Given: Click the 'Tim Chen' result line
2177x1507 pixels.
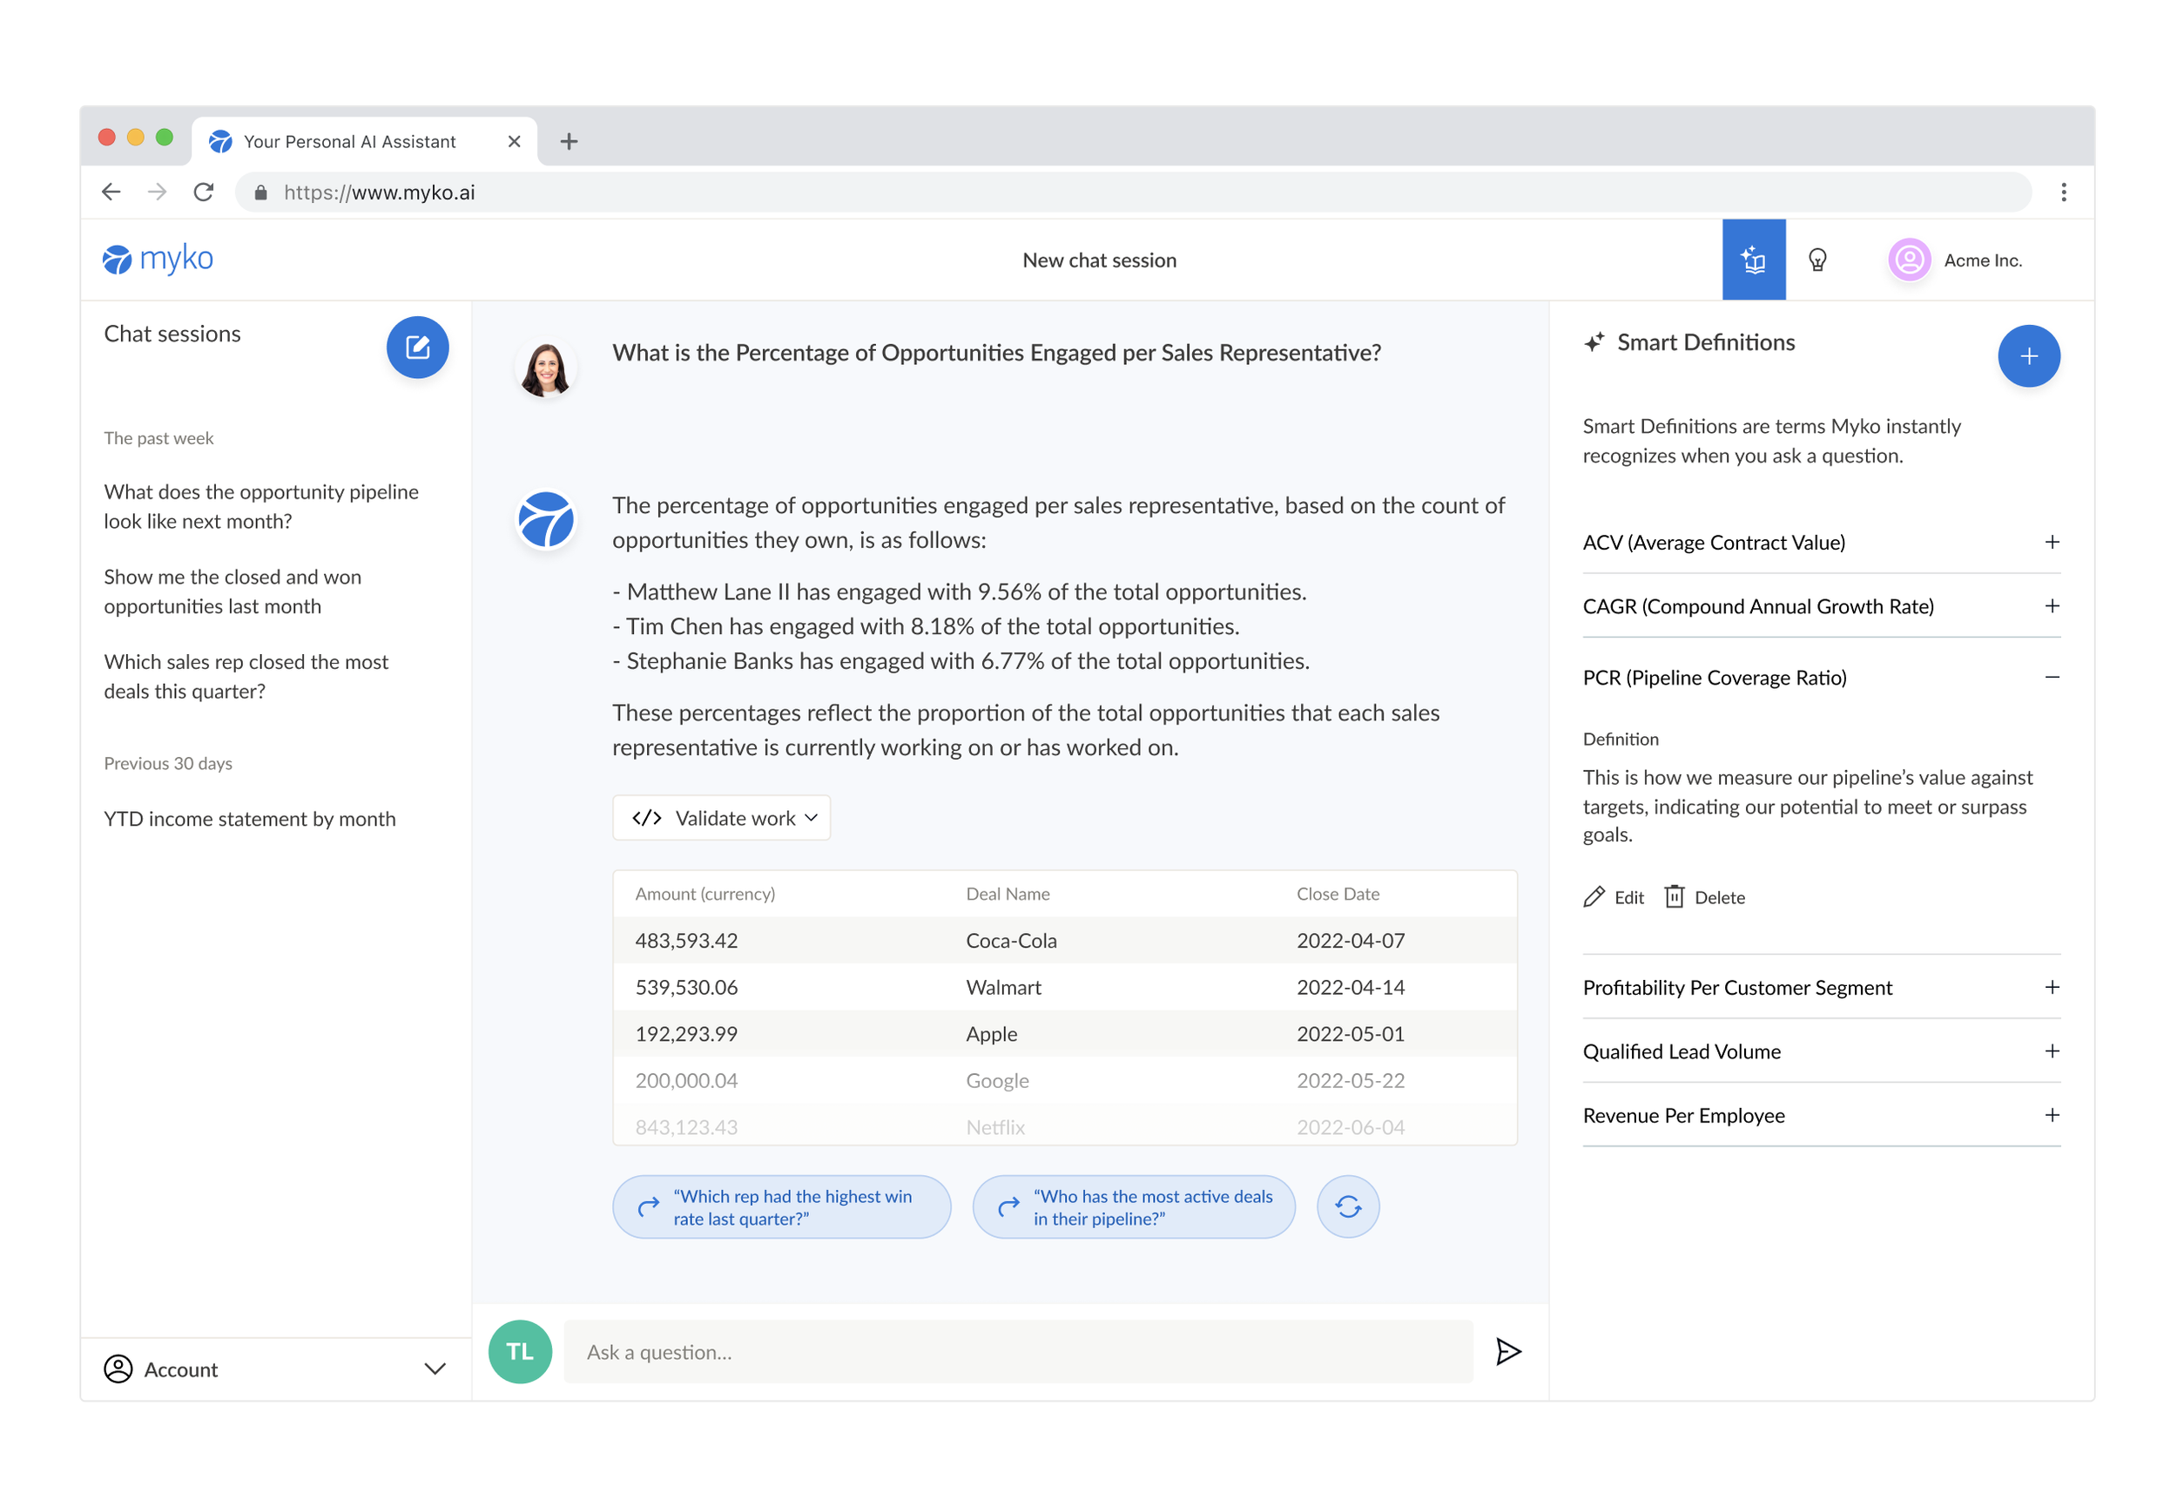Looking at the screenshot, I should tap(926, 627).
